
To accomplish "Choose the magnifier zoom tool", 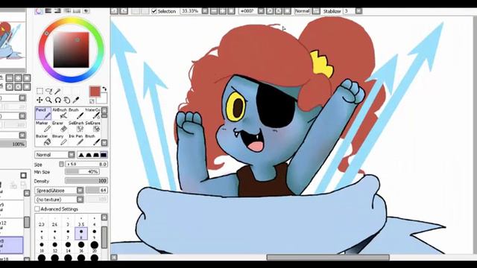I will [x=48, y=100].
